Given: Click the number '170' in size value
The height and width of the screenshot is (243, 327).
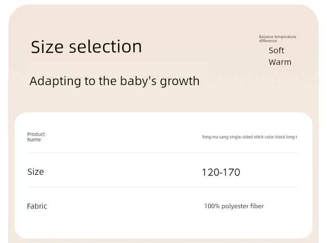Looking at the screenshot, I should click(231, 172).
